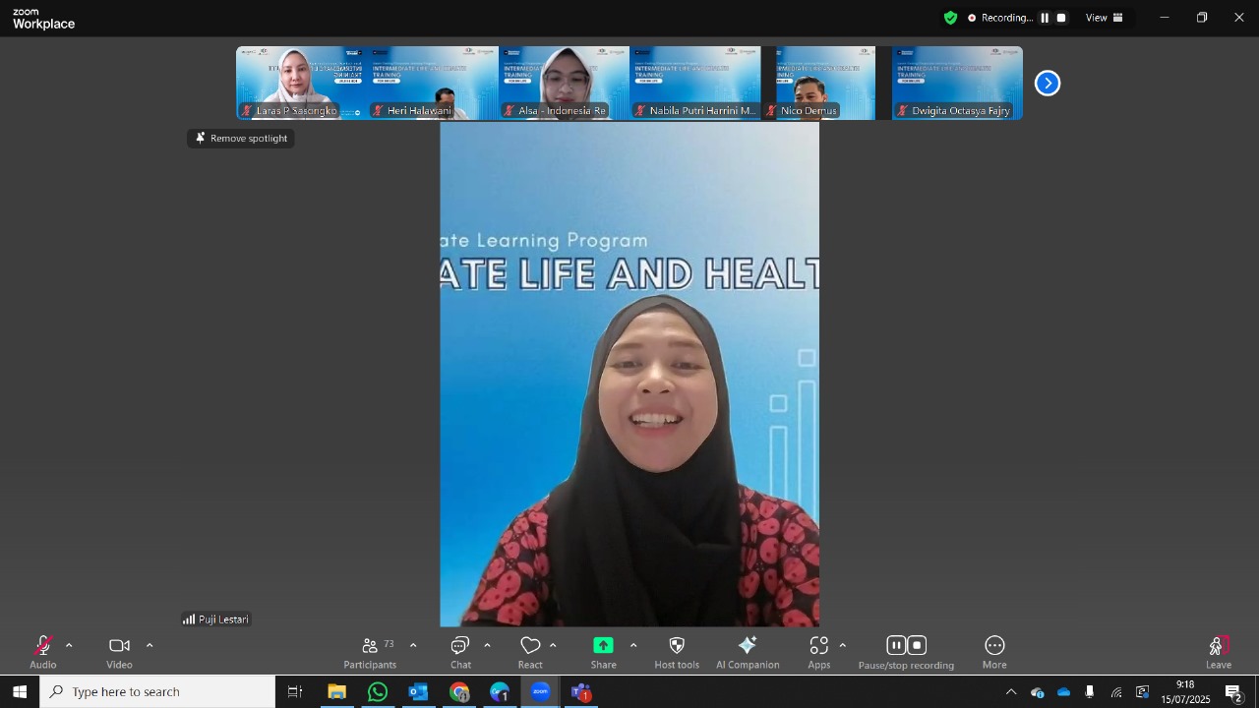The image size is (1259, 708).
Task: Open the Chat panel
Action: 460,646
